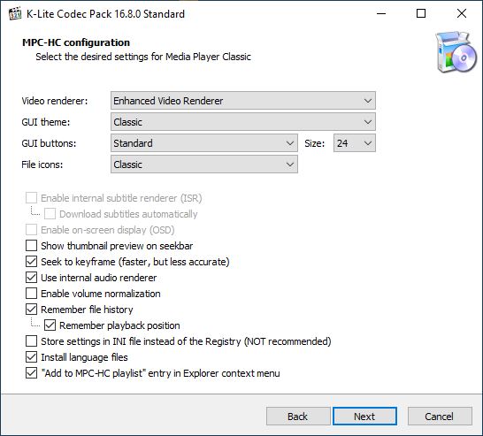Check Store settings in INI file
483x436 pixels.
32,341
